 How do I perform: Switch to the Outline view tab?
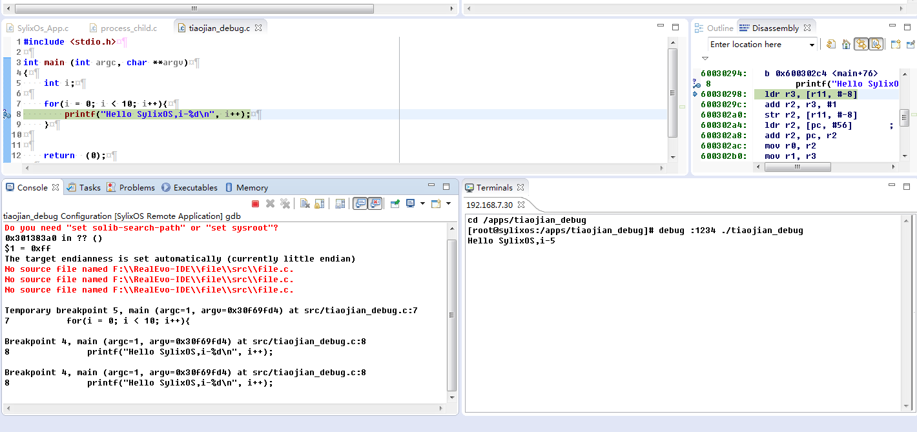(x=714, y=28)
